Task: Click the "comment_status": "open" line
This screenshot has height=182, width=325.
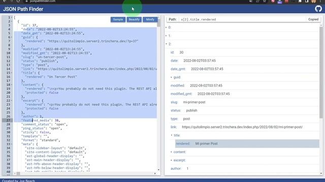Action: point(44,124)
